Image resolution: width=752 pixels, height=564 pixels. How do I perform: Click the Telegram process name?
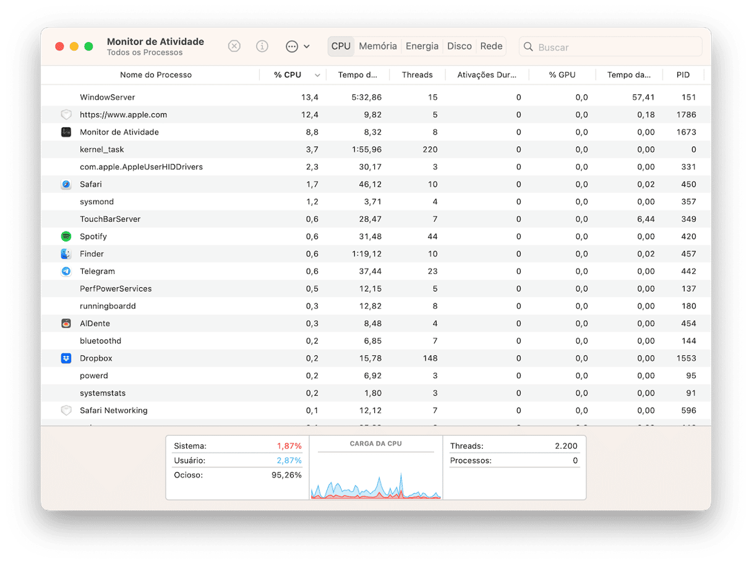[97, 271]
